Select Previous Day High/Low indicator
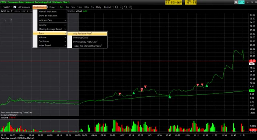 click(x=87, y=42)
